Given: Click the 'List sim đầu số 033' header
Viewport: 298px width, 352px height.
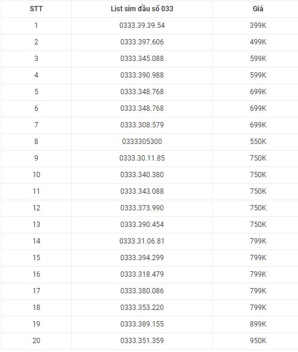Looking at the screenshot, I should (142, 9).
